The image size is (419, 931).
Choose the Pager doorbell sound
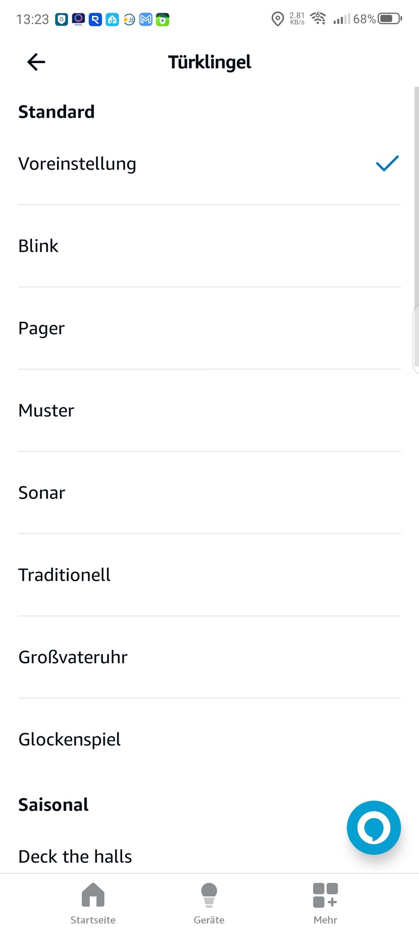pos(42,328)
